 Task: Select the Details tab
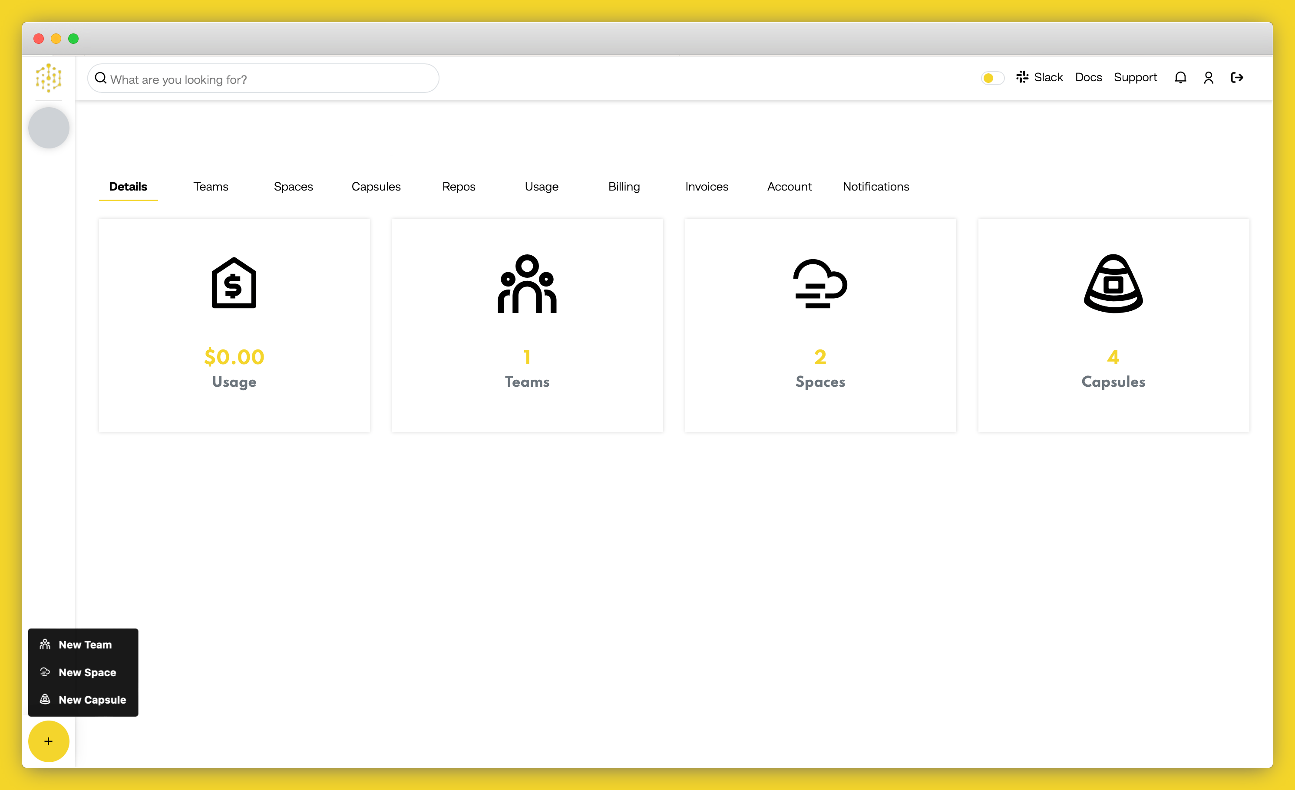[127, 186]
